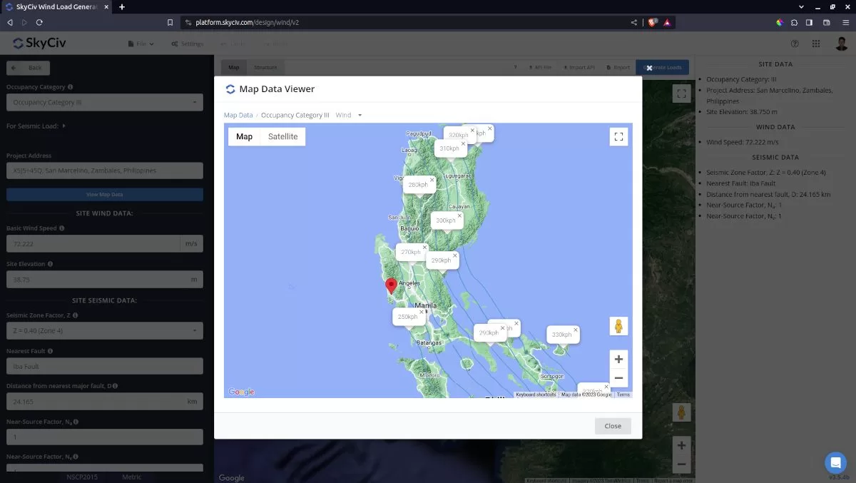The height and width of the screenshot is (483, 856).
Task: Open the Occupancy Category dropdown
Action: click(x=104, y=102)
